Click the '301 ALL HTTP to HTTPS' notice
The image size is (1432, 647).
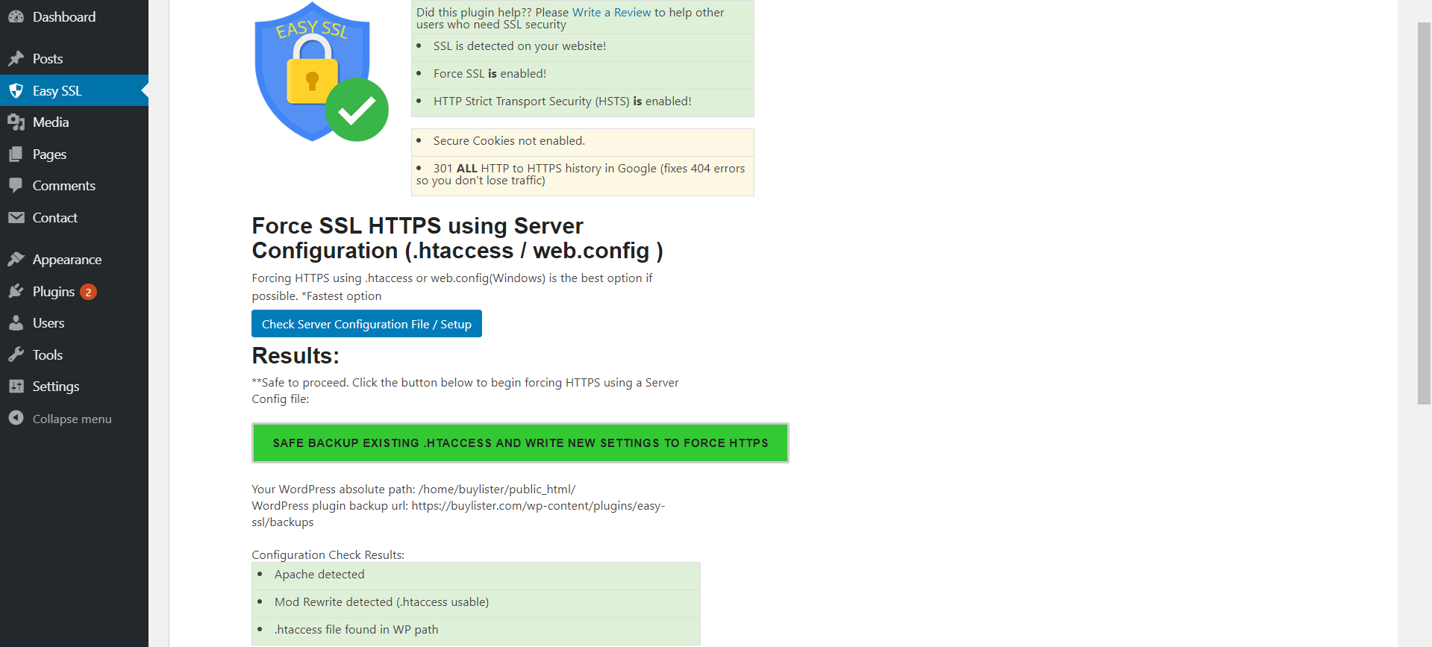pyautogui.click(x=581, y=175)
